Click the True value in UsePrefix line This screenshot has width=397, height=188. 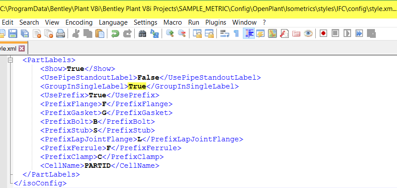[x=98, y=95]
